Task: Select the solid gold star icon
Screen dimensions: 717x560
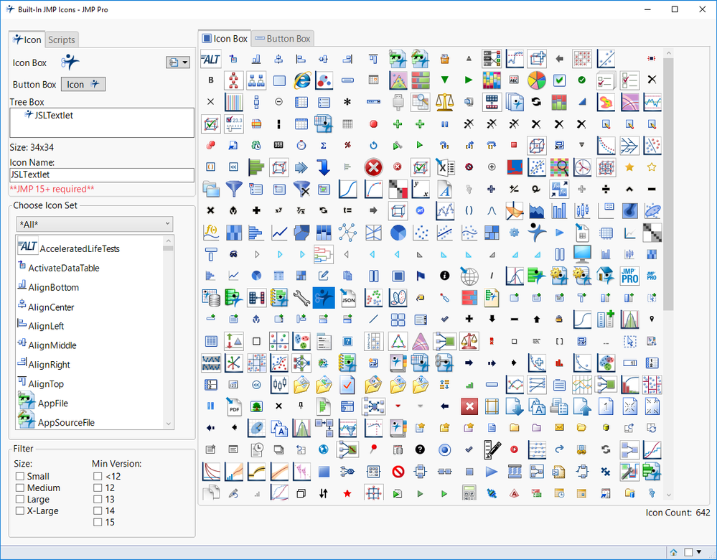Action: tap(629, 167)
